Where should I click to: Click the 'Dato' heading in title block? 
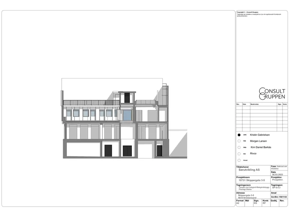(x=273, y=172)
